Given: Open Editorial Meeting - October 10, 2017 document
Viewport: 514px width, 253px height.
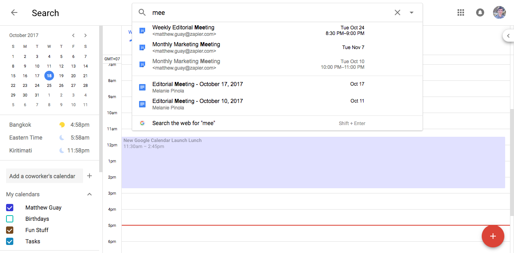Looking at the screenshot, I should click(277, 104).
